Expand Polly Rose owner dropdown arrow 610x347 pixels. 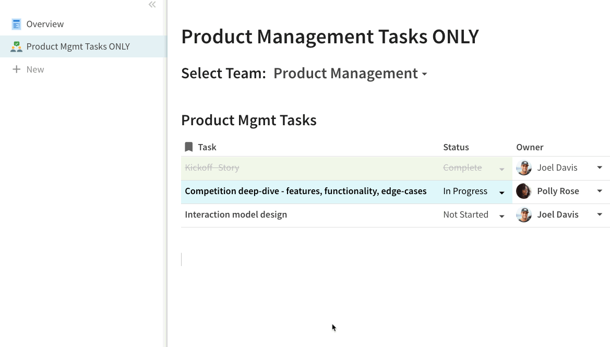(600, 191)
